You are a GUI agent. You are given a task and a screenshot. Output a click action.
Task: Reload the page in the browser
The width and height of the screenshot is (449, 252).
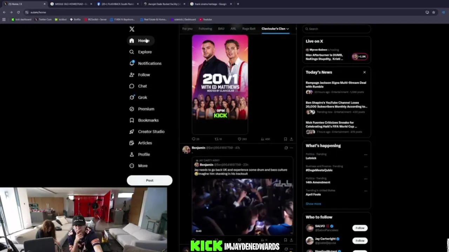coord(18,12)
